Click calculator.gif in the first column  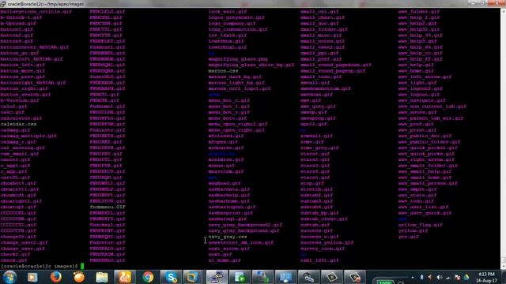click(21, 118)
